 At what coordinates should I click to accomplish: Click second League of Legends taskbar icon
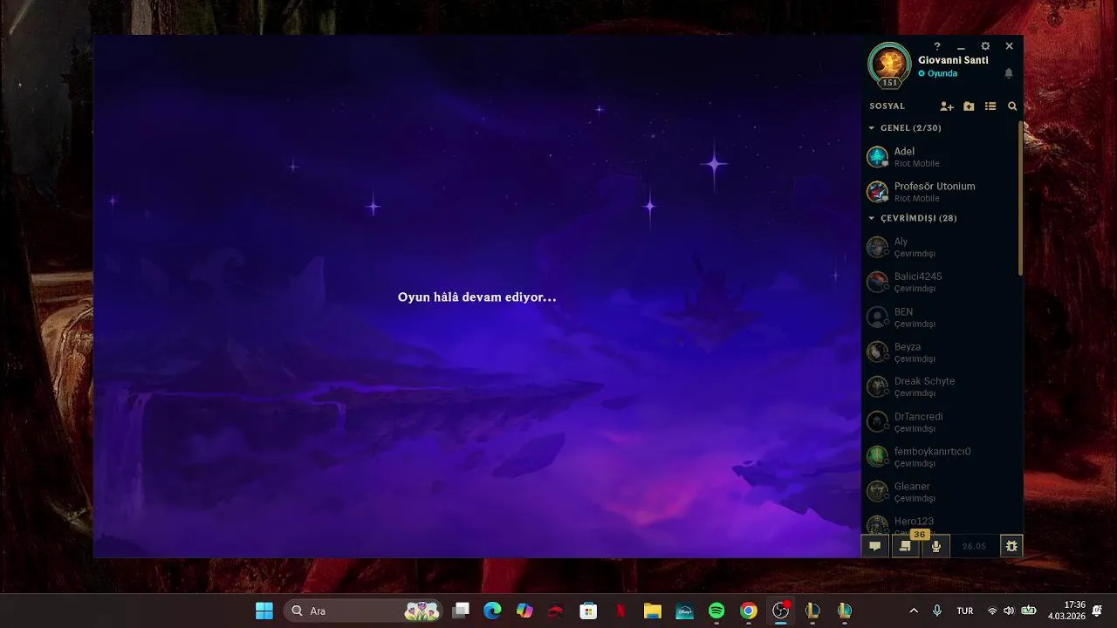(844, 611)
